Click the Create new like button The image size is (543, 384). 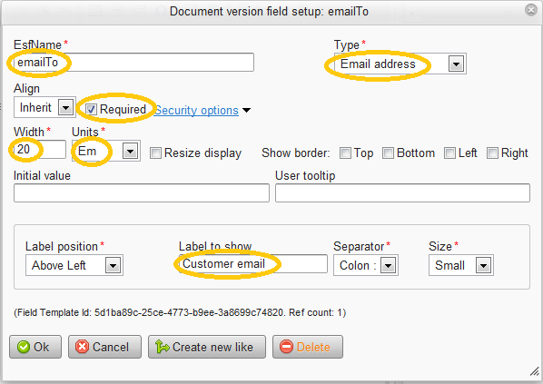click(207, 347)
